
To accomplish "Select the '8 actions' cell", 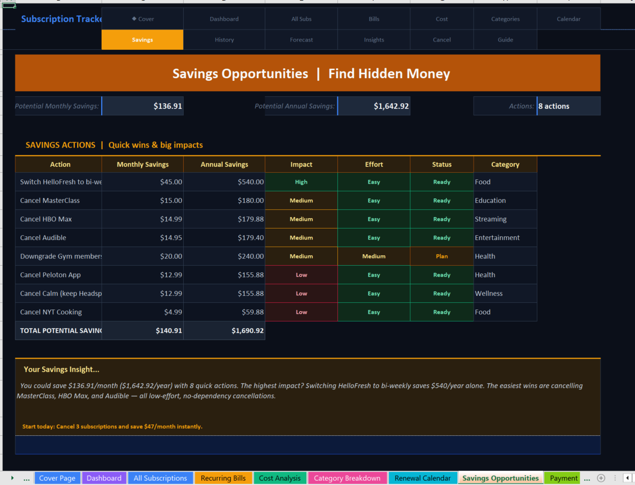I will [569, 106].
